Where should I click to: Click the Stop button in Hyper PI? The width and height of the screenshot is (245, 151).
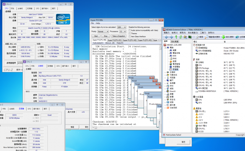click(x=106, y=36)
